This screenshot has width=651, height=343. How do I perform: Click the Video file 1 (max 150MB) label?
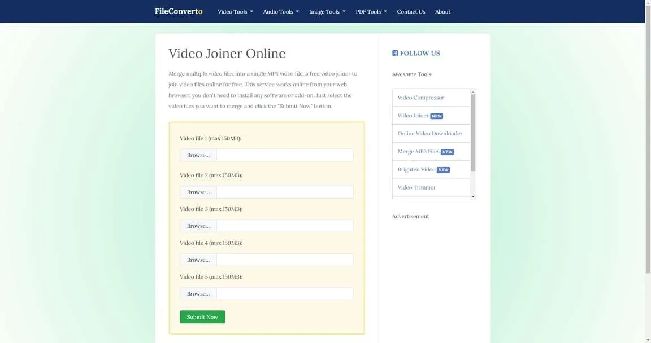click(x=210, y=138)
